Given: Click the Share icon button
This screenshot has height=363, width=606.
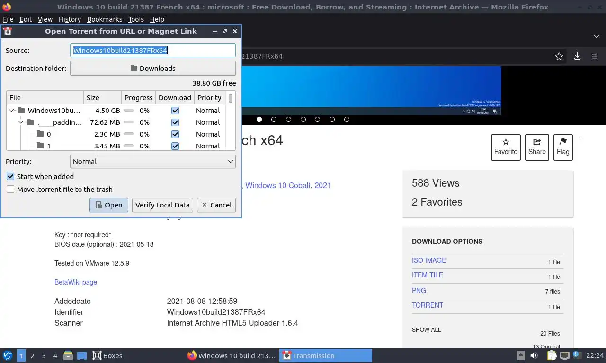Looking at the screenshot, I should [537, 147].
